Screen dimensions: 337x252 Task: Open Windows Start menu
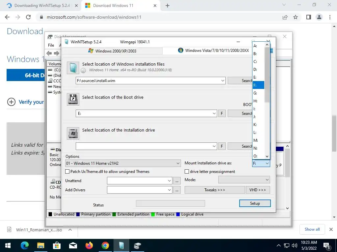click(x=8, y=245)
